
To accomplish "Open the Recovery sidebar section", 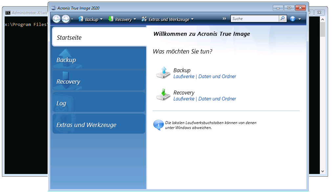I will (x=99, y=81).
